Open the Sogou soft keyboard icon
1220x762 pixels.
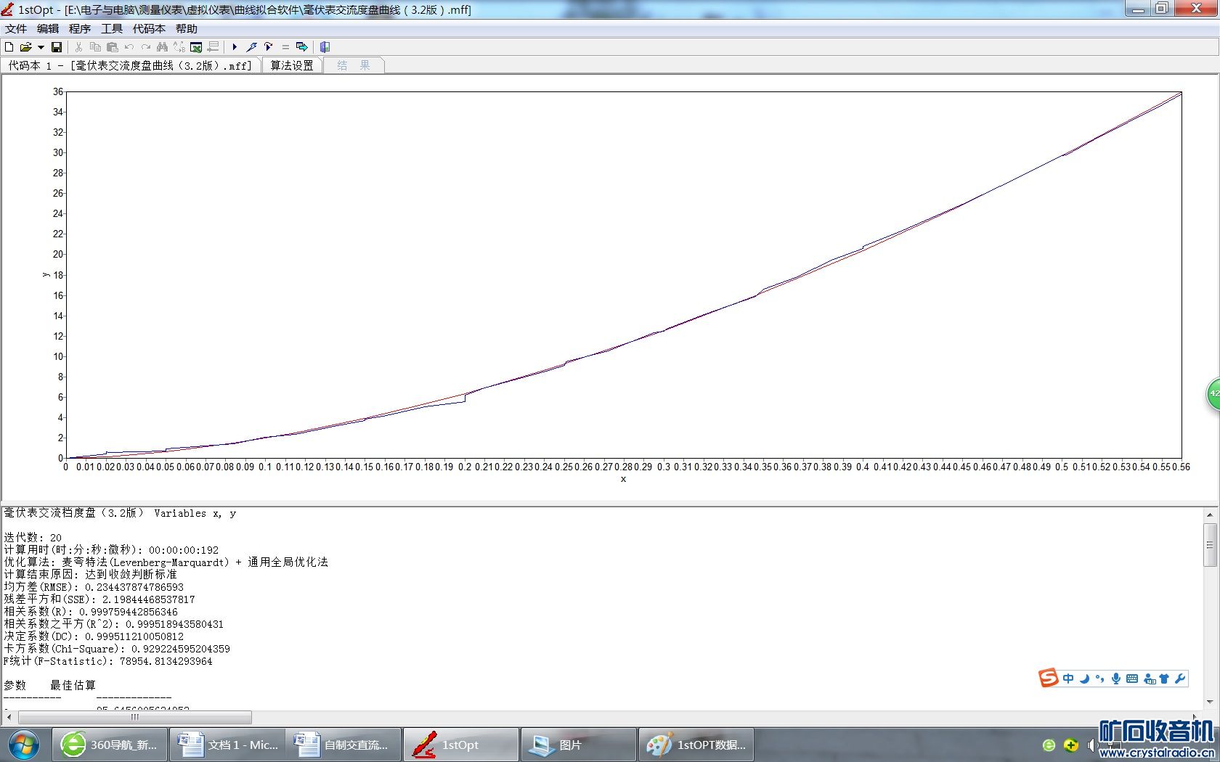(x=1132, y=679)
